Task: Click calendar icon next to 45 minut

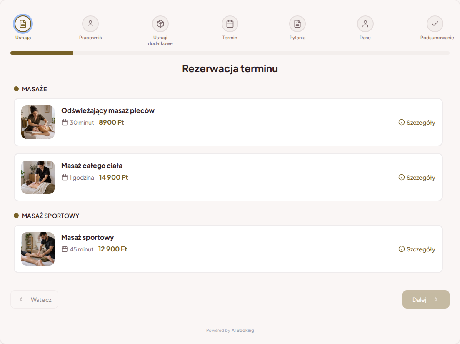Action: click(65, 249)
